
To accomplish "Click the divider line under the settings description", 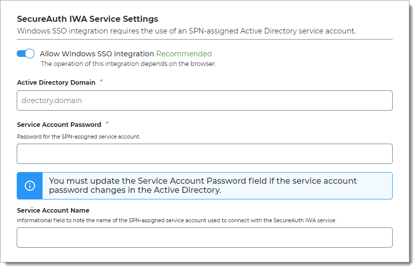I will point(204,39).
